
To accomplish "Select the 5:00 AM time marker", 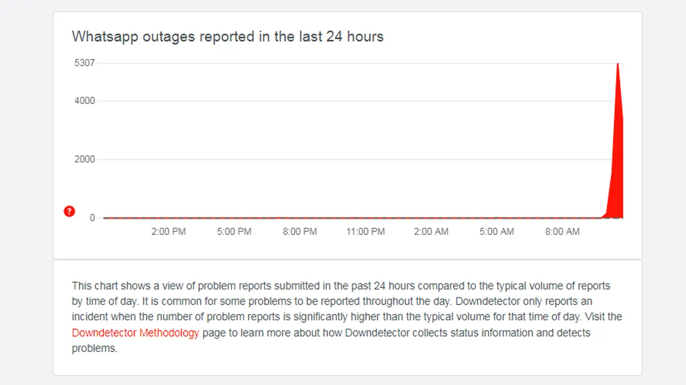I will point(497,232).
